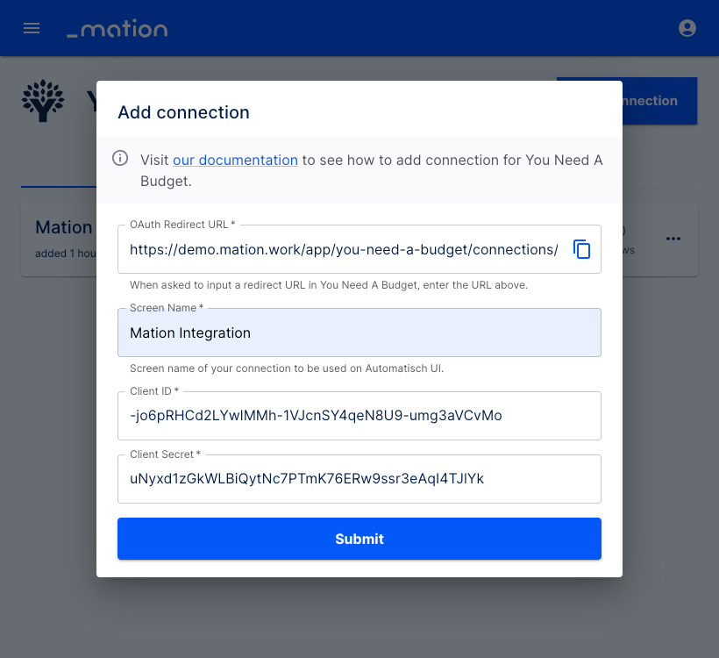
Task: Click the Screen Name field label
Action: (x=166, y=308)
